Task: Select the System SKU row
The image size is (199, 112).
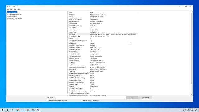Action: pos(103,32)
